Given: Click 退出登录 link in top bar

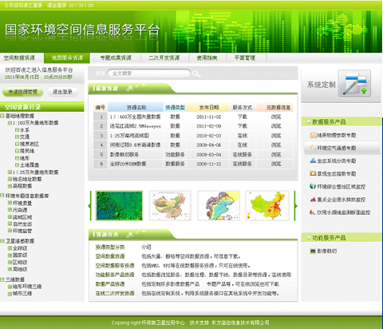Looking at the screenshot, I should pos(57,6).
